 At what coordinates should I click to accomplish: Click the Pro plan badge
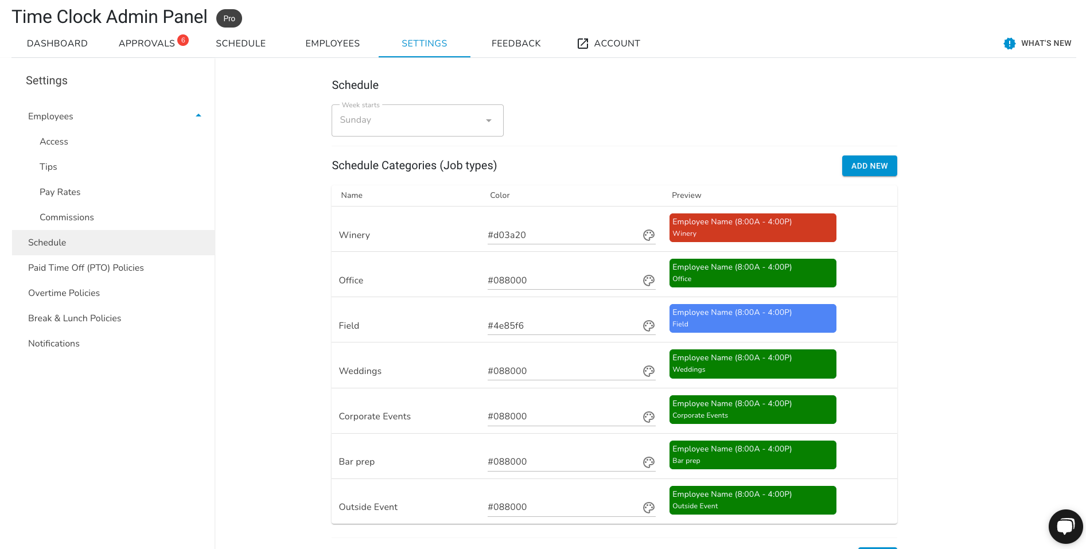coord(229,18)
